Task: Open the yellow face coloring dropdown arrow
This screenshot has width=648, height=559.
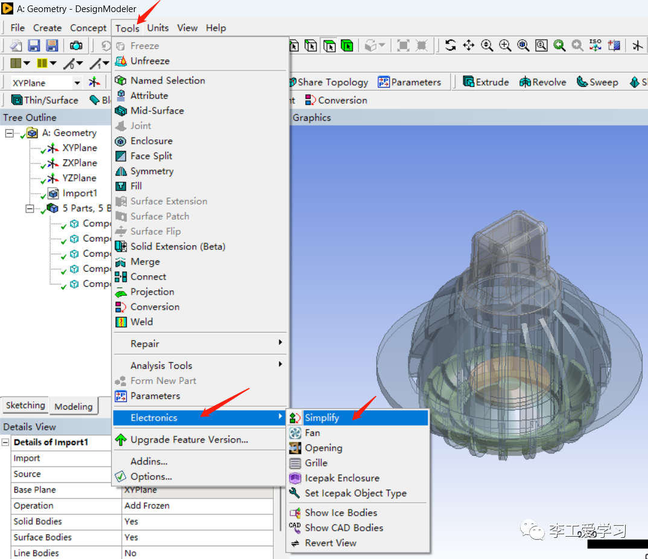Action: coord(53,63)
